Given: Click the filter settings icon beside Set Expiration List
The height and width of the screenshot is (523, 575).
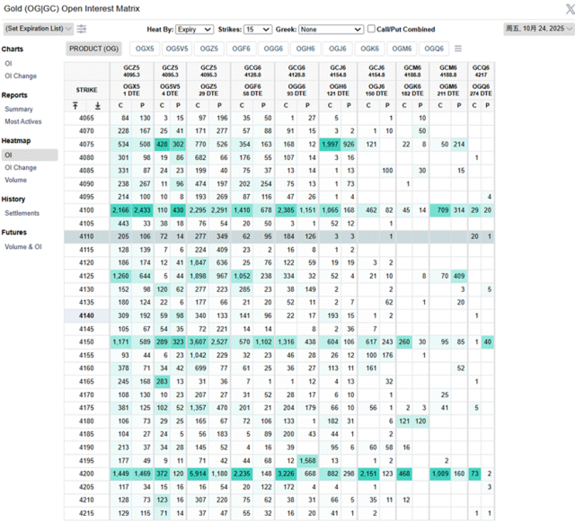Looking at the screenshot, I should tap(82, 29).
